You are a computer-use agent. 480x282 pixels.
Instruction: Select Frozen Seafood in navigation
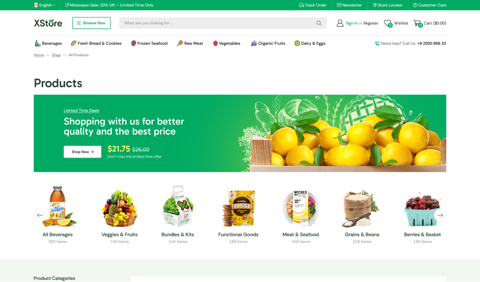149,43
